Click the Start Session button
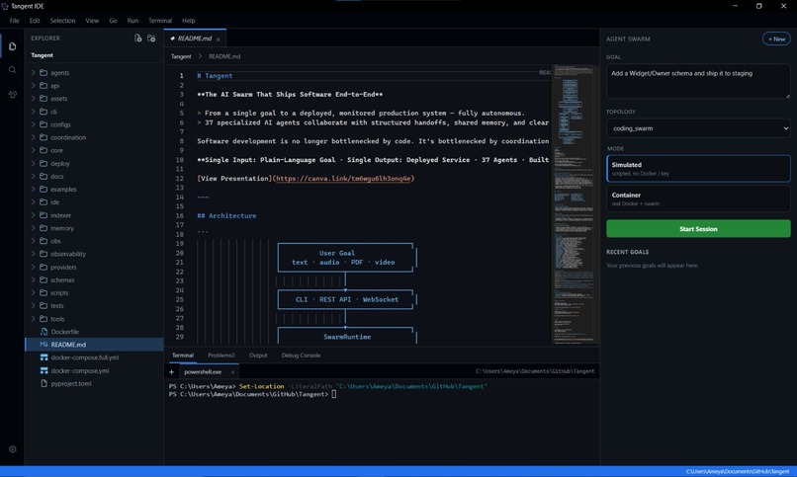Screen dimensions: 797x477 click(x=698, y=229)
